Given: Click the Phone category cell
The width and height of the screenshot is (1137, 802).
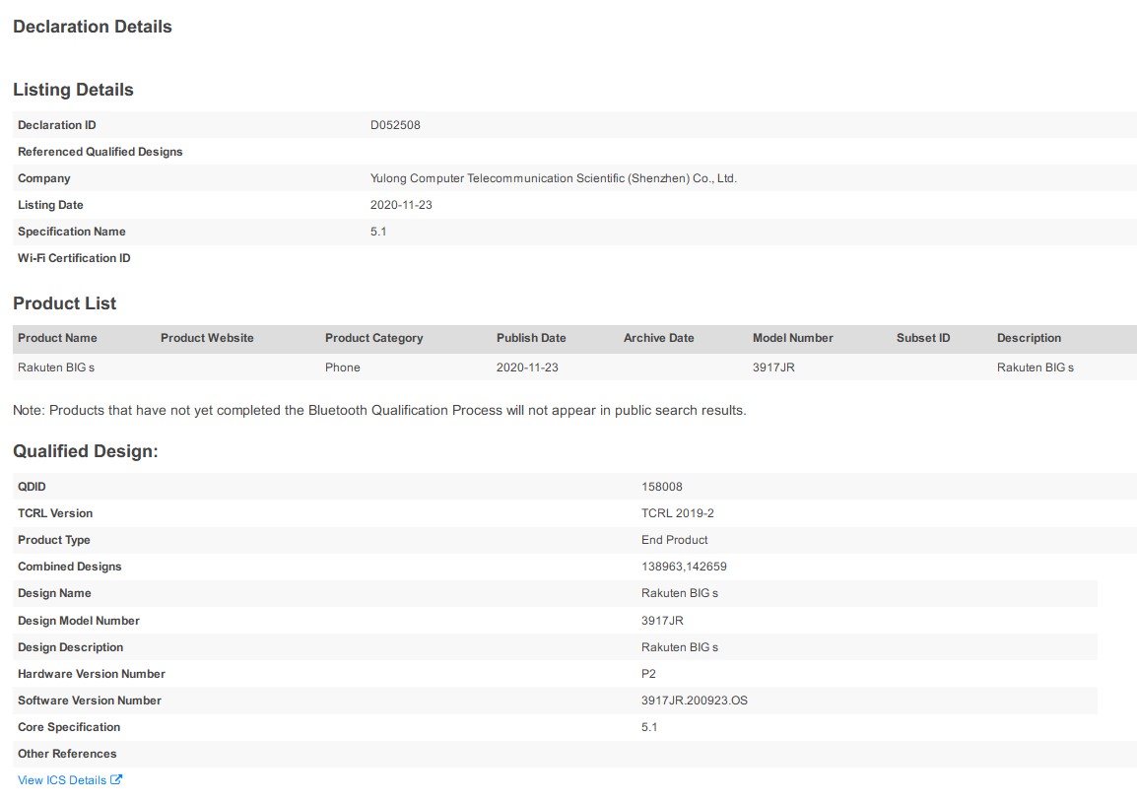Looking at the screenshot, I should coord(342,368).
